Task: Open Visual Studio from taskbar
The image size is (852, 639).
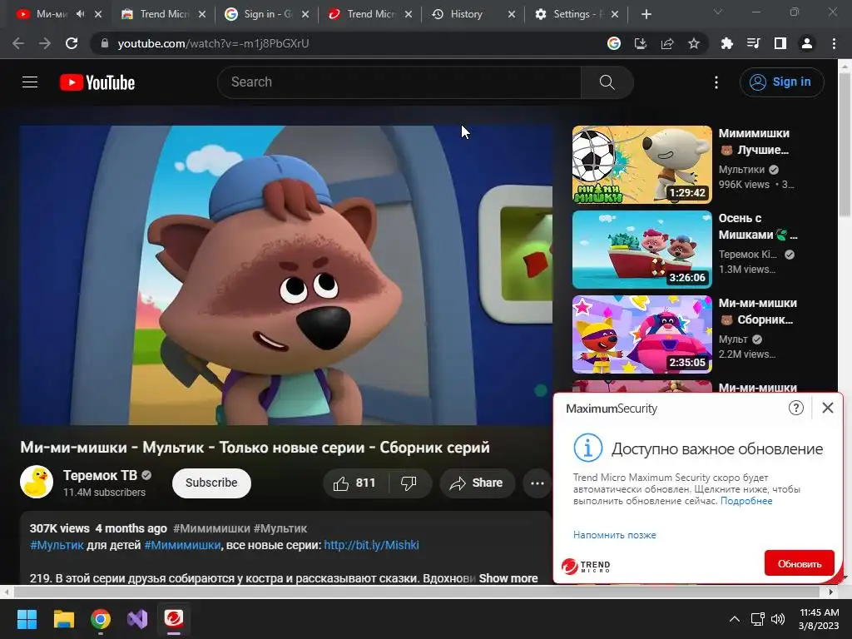Action: click(137, 619)
